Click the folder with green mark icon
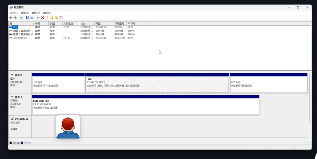Viewport: 317px width, 159px height. [52, 18]
